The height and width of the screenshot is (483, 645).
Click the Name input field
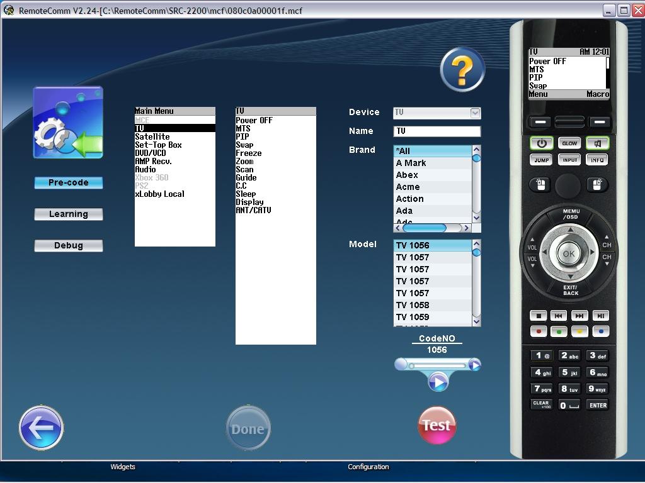437,131
